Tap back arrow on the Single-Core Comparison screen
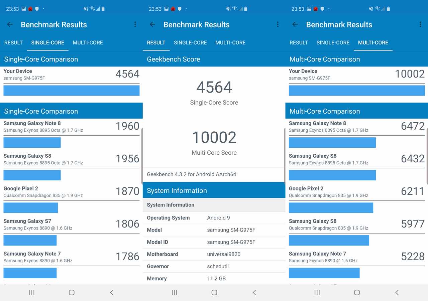 [x=10, y=24]
